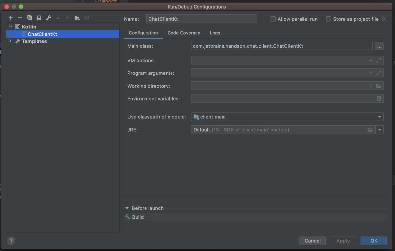Confirm with the OK button
Image resolution: width=395 pixels, height=251 pixels.
click(x=374, y=241)
